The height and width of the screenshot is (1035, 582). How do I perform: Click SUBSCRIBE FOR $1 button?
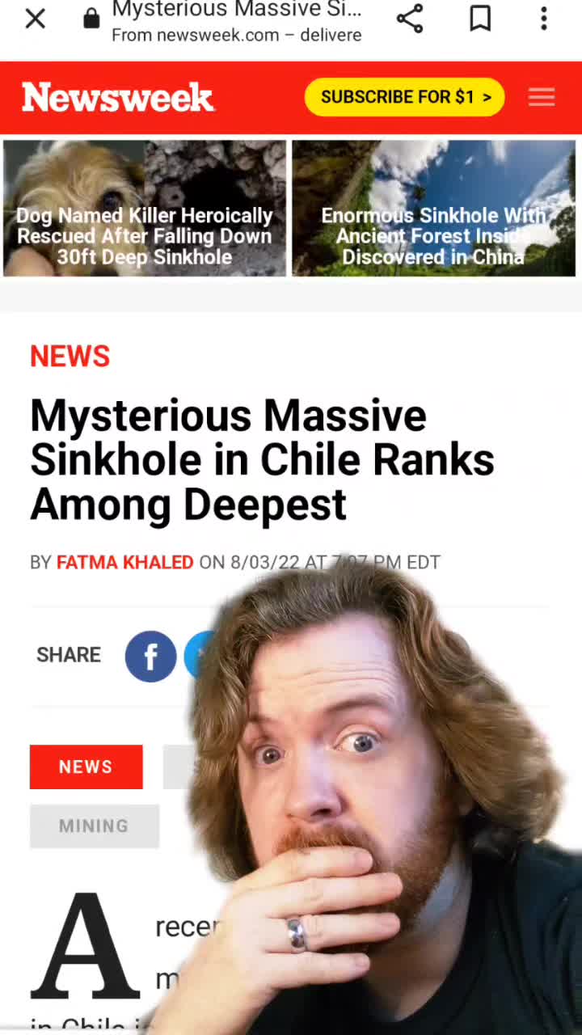coord(405,97)
